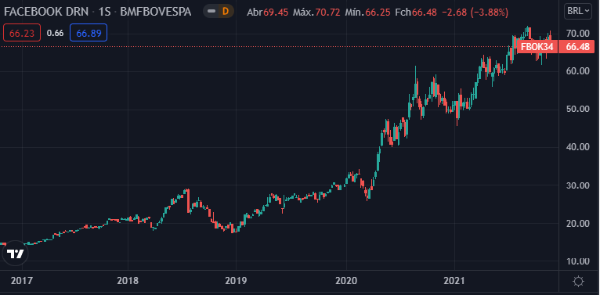The width and height of the screenshot is (600, 295).
Task: Click the 70.00 price axis label
Action: coord(578,34)
